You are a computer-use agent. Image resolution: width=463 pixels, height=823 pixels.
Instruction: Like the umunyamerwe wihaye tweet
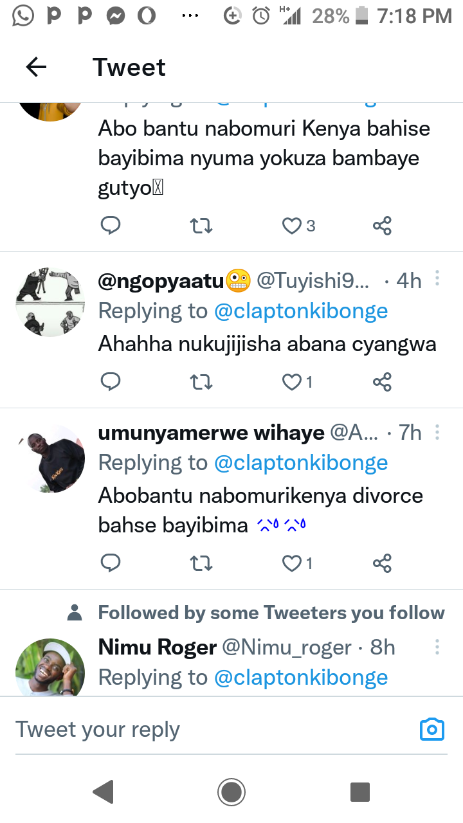pyautogui.click(x=293, y=563)
